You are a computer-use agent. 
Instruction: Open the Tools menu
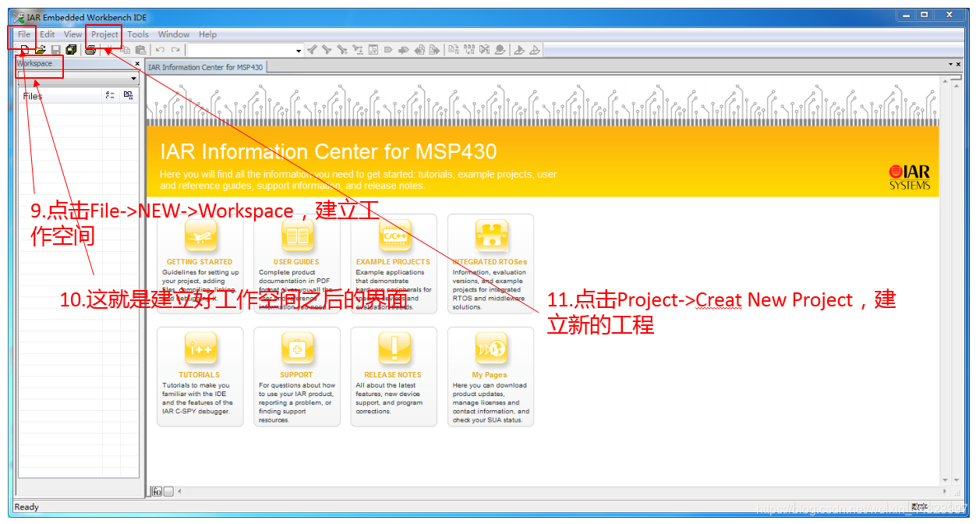click(x=138, y=34)
